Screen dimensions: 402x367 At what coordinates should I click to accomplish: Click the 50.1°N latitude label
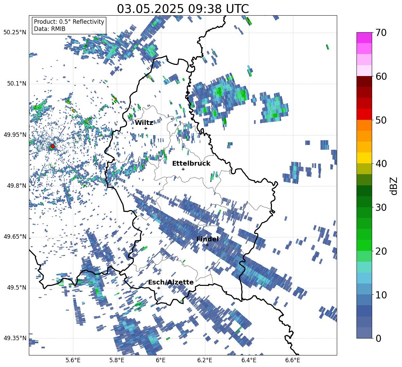pyautogui.click(x=16, y=84)
